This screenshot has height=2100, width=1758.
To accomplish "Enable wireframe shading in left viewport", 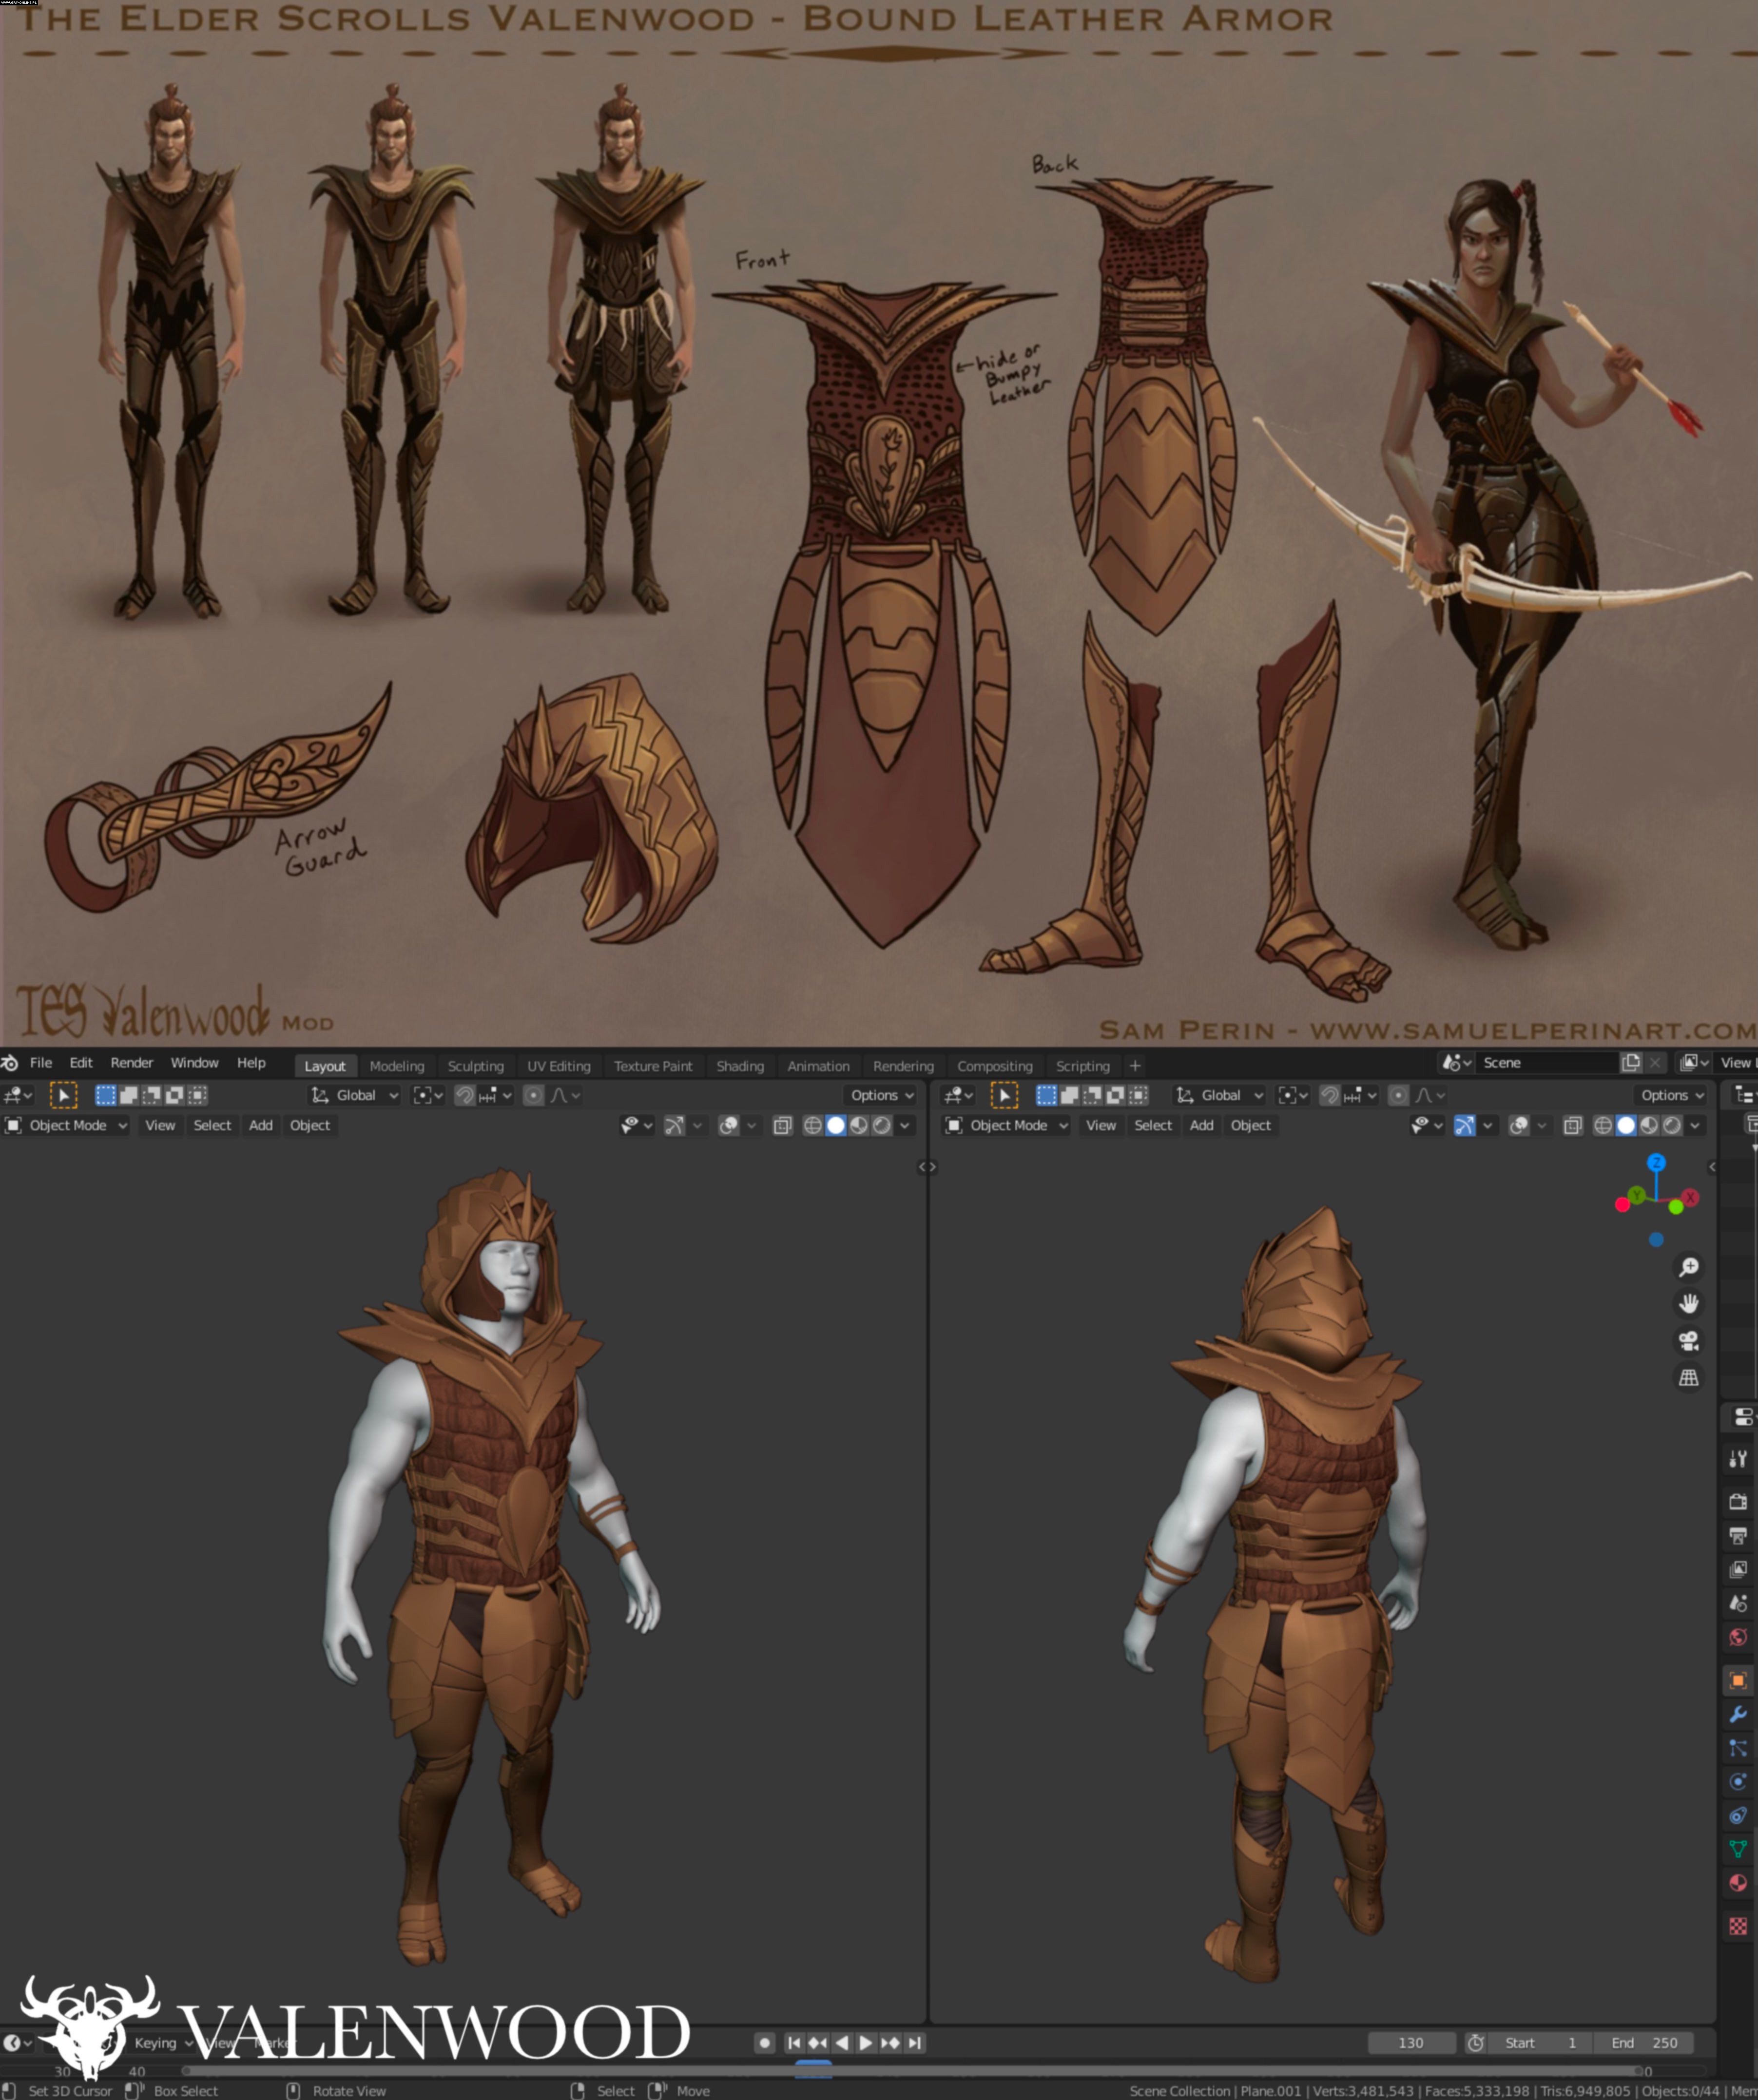I will tap(812, 1125).
